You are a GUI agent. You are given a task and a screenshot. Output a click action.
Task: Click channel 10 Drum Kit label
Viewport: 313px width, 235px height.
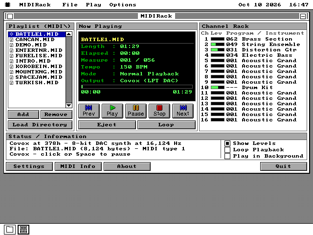(x=257, y=88)
